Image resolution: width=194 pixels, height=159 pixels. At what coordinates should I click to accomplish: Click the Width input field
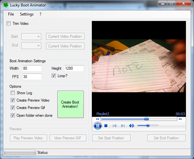pos(32,68)
